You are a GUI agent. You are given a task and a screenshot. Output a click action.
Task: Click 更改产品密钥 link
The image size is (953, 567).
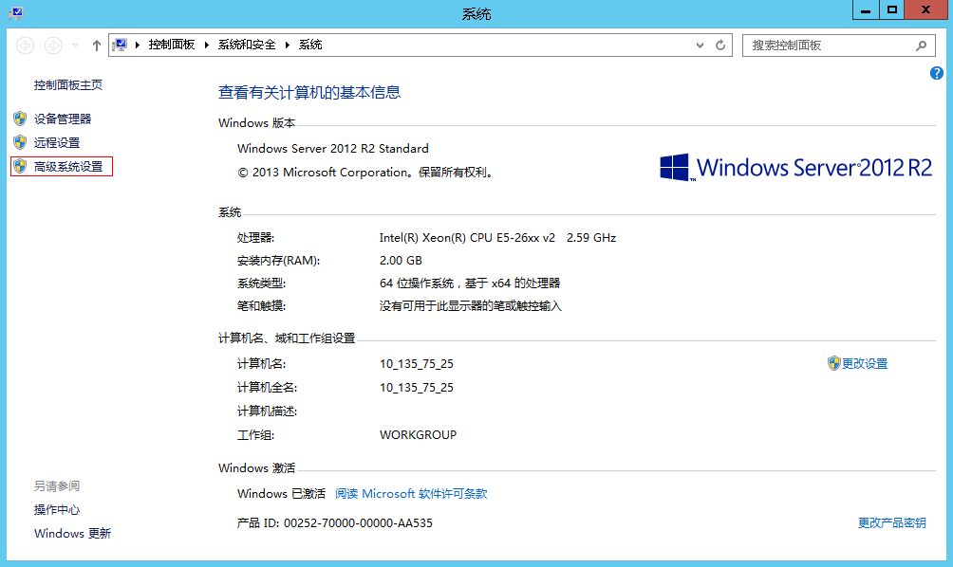(892, 522)
